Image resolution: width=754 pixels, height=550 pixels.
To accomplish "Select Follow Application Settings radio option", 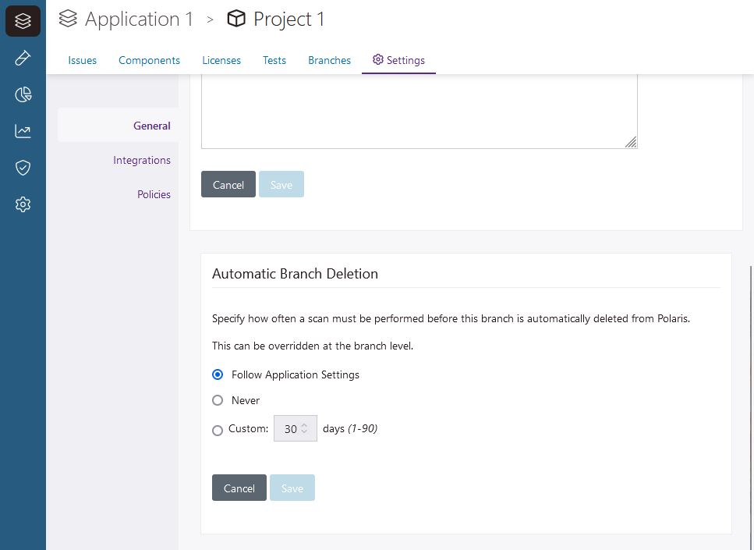I will click(x=218, y=374).
